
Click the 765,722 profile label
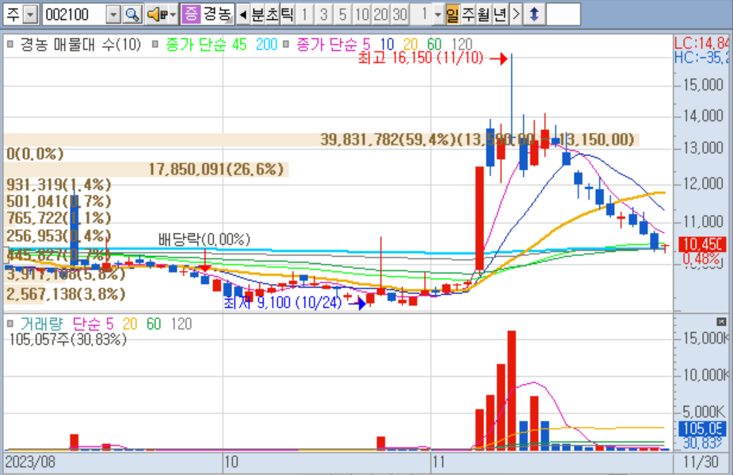[x=59, y=218]
